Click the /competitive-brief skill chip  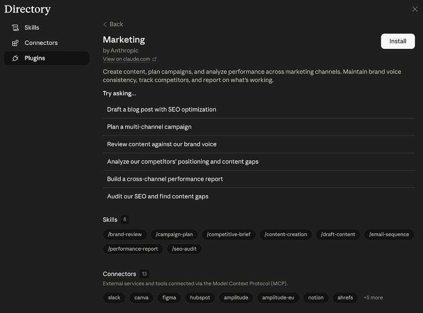(x=228, y=234)
